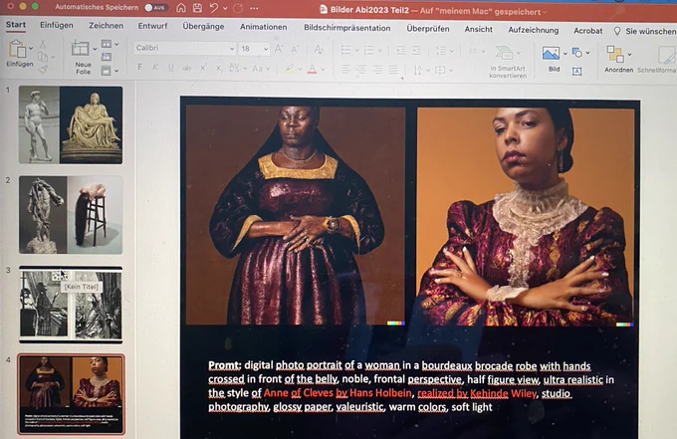Open the paste options dropdown arrow
Screen dimensions: 677x439
31,49
